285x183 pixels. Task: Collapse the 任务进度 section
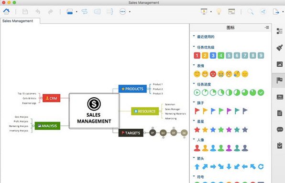194,83
